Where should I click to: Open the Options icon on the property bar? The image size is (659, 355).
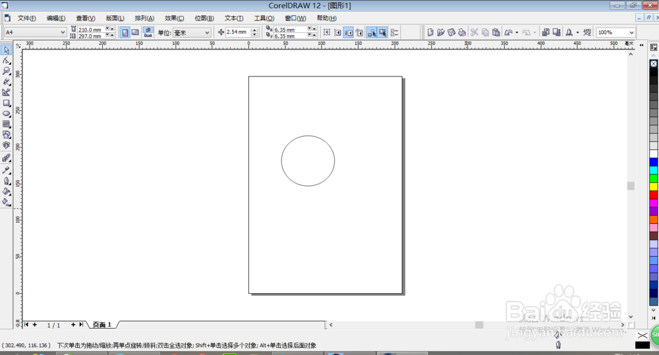[x=394, y=32]
